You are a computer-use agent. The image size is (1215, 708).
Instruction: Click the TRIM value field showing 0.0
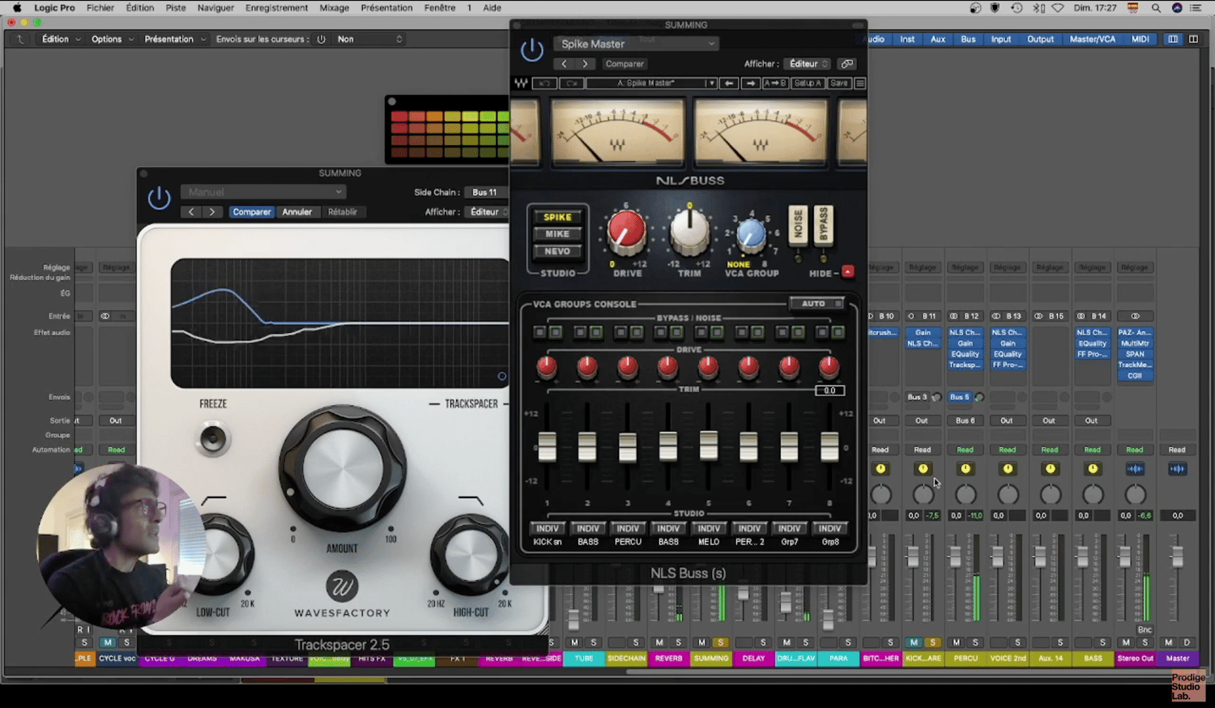829,390
